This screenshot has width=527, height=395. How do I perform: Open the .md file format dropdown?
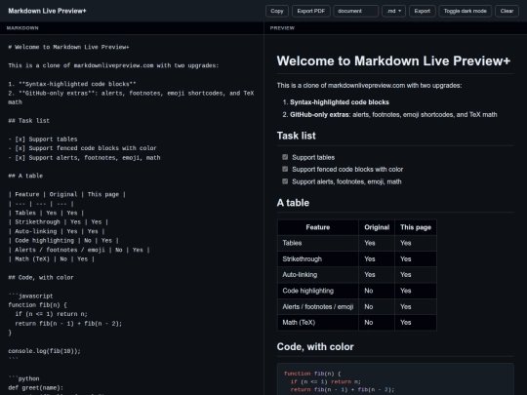pos(393,11)
